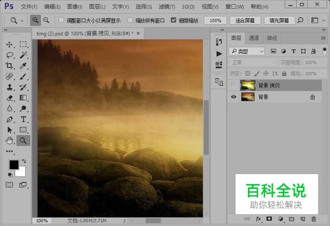Viewport: 330px width, 226px height.
Task: Select the Magic Wand tool
Action: pyautogui.click(x=23, y=55)
